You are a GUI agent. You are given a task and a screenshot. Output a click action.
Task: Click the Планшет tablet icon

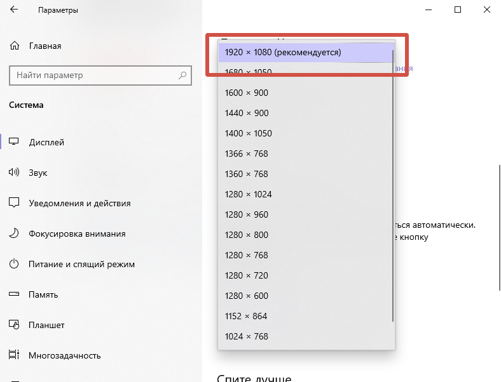tap(14, 325)
